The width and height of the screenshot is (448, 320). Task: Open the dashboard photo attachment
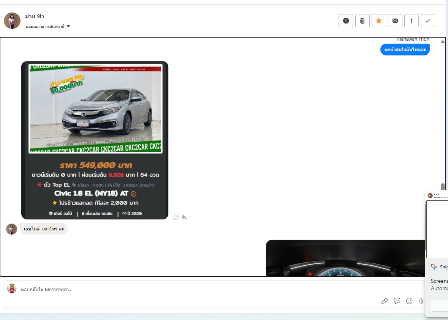click(345, 258)
